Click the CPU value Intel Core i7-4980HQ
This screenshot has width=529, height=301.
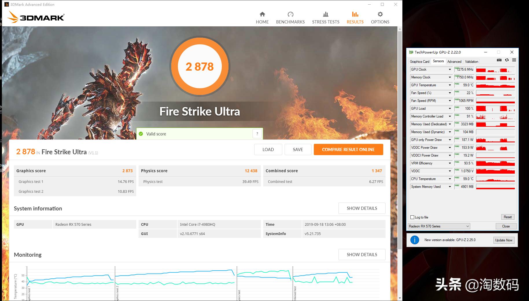(x=198, y=224)
